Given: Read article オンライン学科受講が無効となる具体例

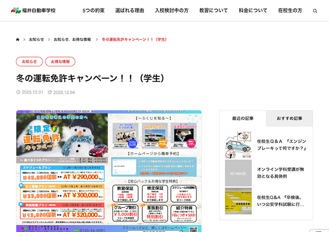Looking at the screenshot, I should coord(281,173).
